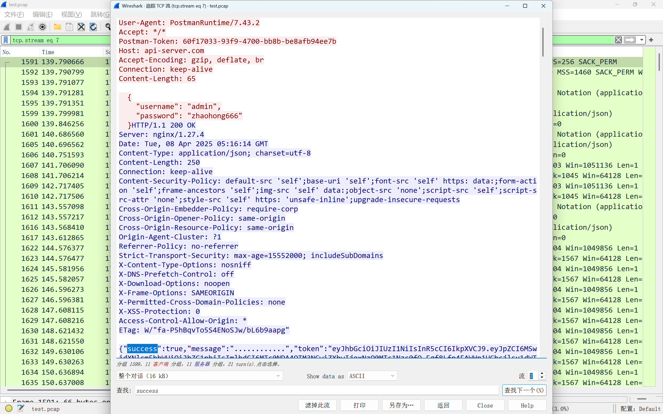Click the 另存为… button
This screenshot has height=414, width=663.
click(x=401, y=405)
